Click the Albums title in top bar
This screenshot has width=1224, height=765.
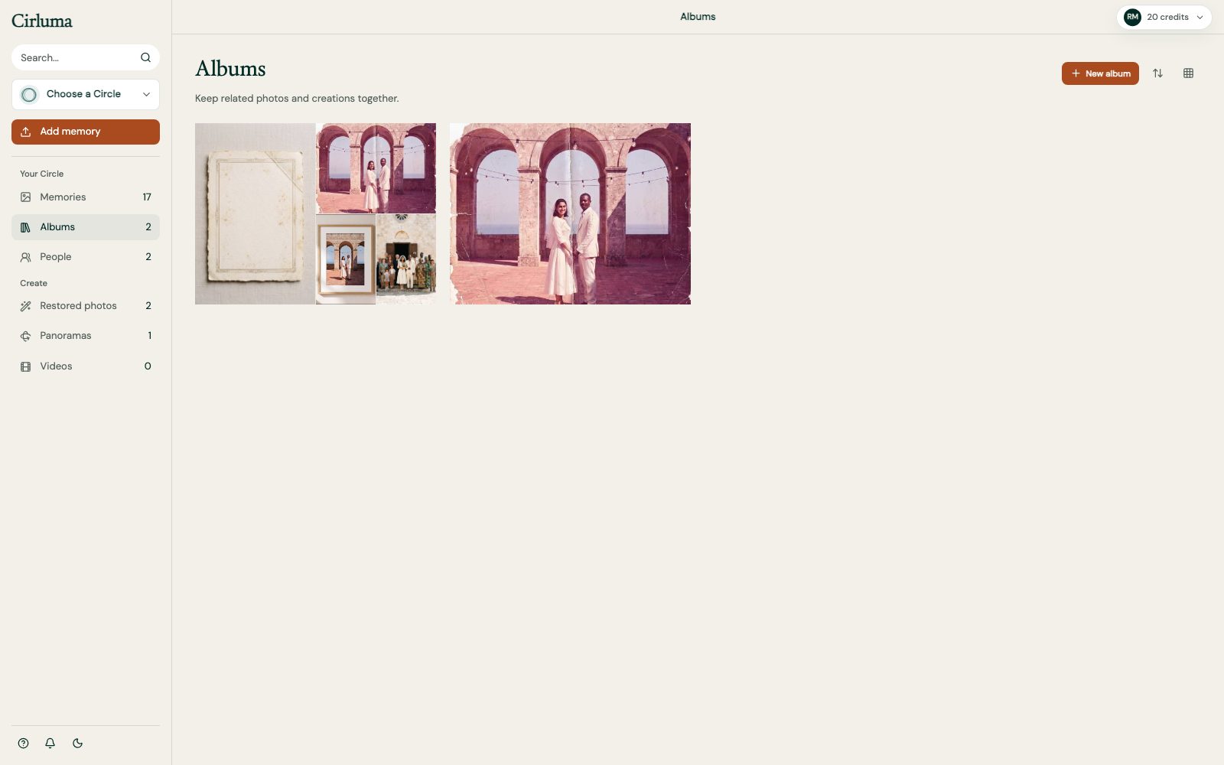tap(698, 17)
